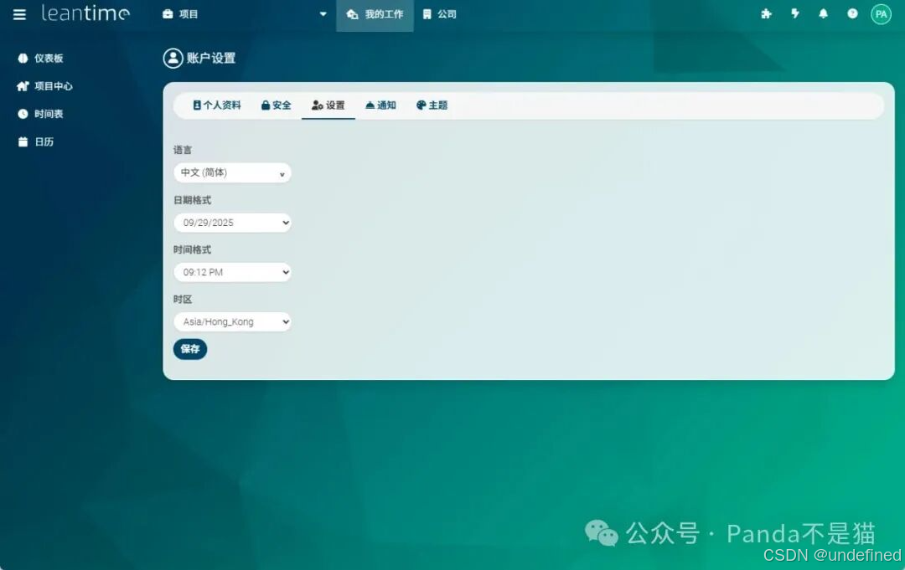The image size is (905, 570).
Task: Open the help question mark icon
Action: click(x=852, y=13)
